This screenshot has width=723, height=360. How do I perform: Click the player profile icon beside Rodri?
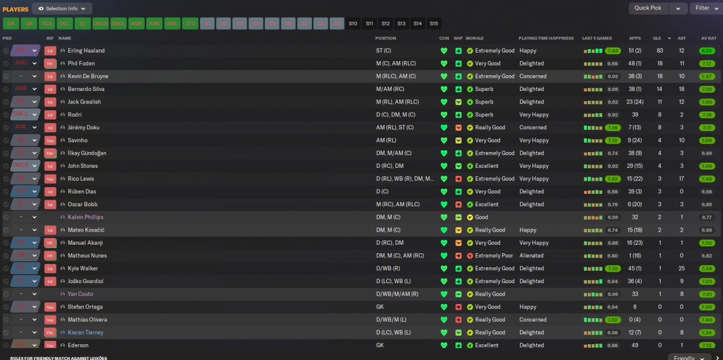pos(63,115)
